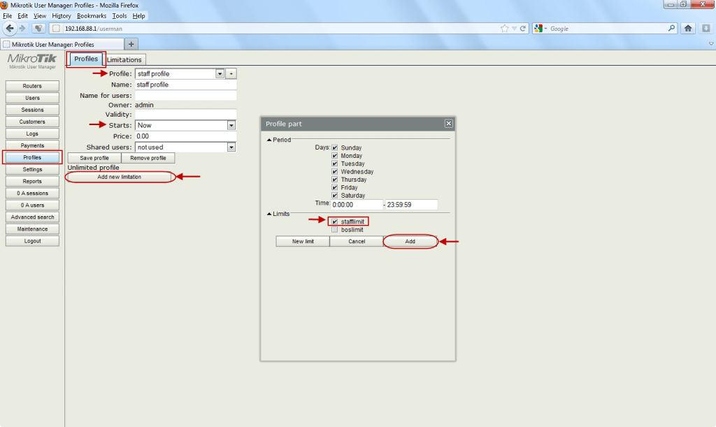Click the profile Name input field
This screenshot has width=716, height=427.
coord(186,85)
